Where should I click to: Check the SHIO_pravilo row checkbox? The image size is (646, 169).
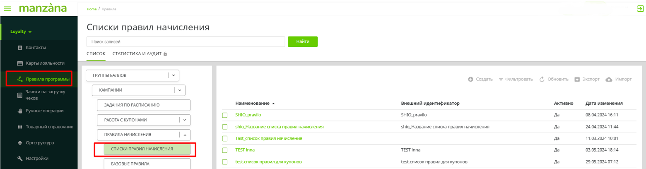click(225, 115)
